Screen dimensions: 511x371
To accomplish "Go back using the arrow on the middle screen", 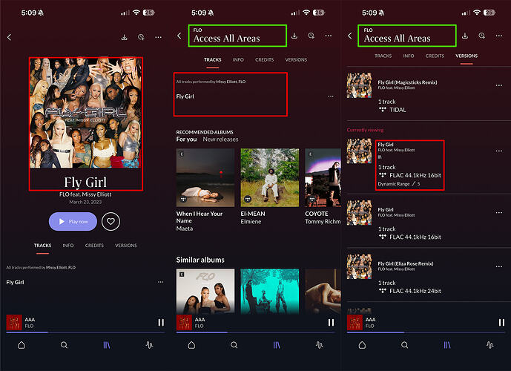I will pyautogui.click(x=179, y=36).
